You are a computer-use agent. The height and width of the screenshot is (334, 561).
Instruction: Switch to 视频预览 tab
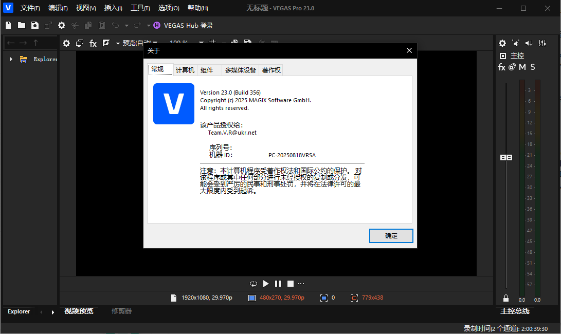pos(79,311)
